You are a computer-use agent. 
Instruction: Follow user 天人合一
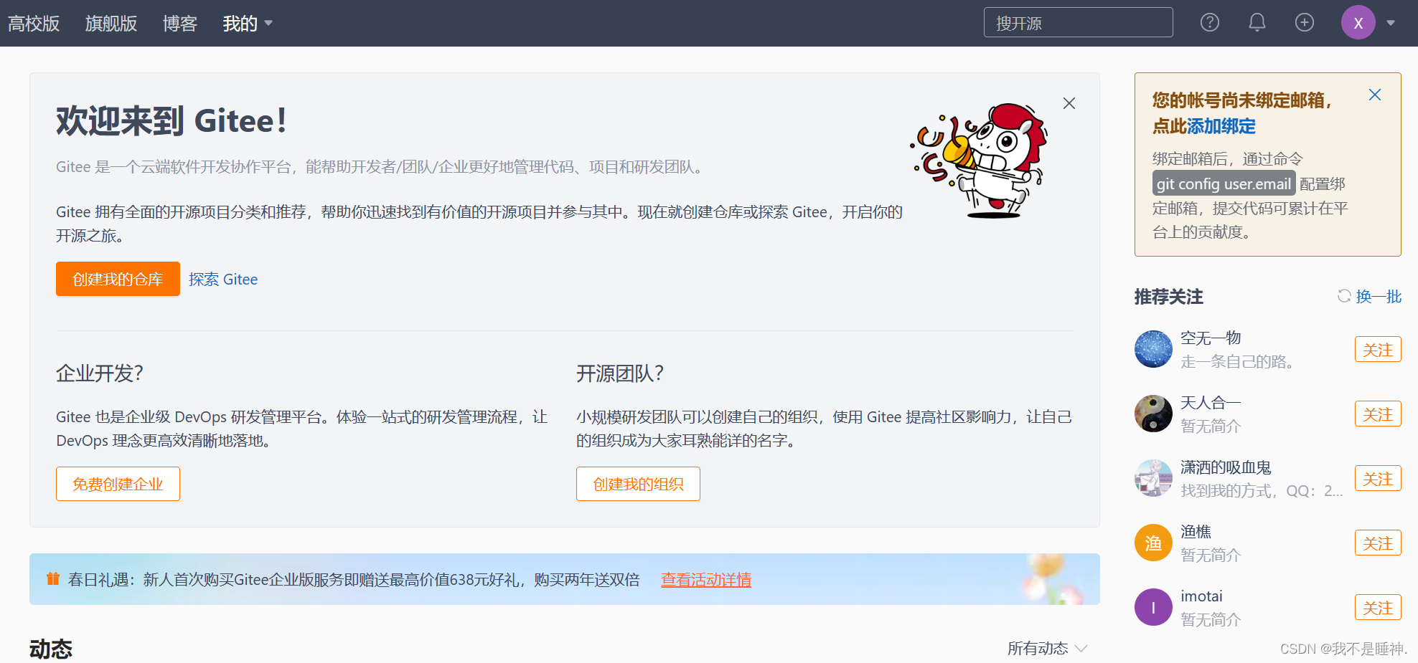[1378, 414]
